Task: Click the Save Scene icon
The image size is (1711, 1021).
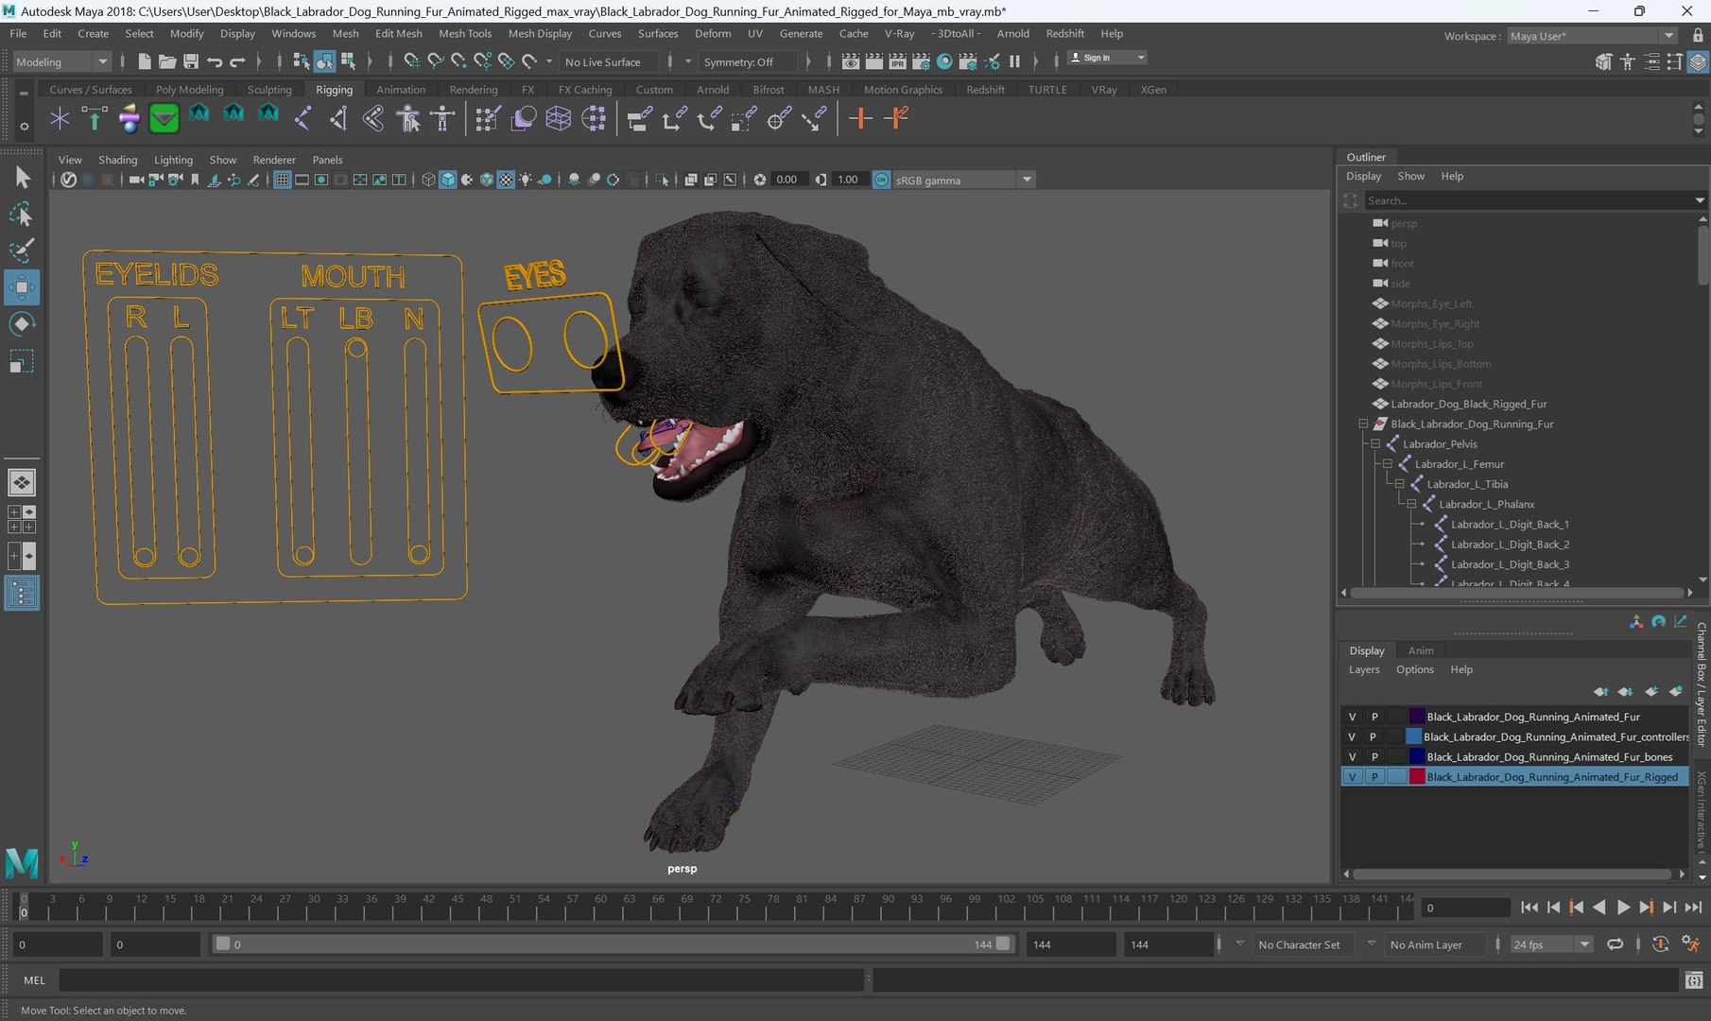Action: [191, 61]
